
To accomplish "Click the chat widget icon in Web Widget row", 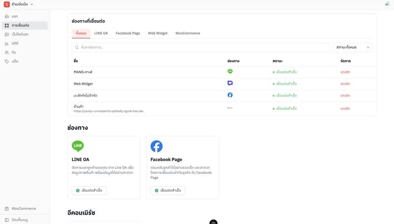I will (230, 83).
